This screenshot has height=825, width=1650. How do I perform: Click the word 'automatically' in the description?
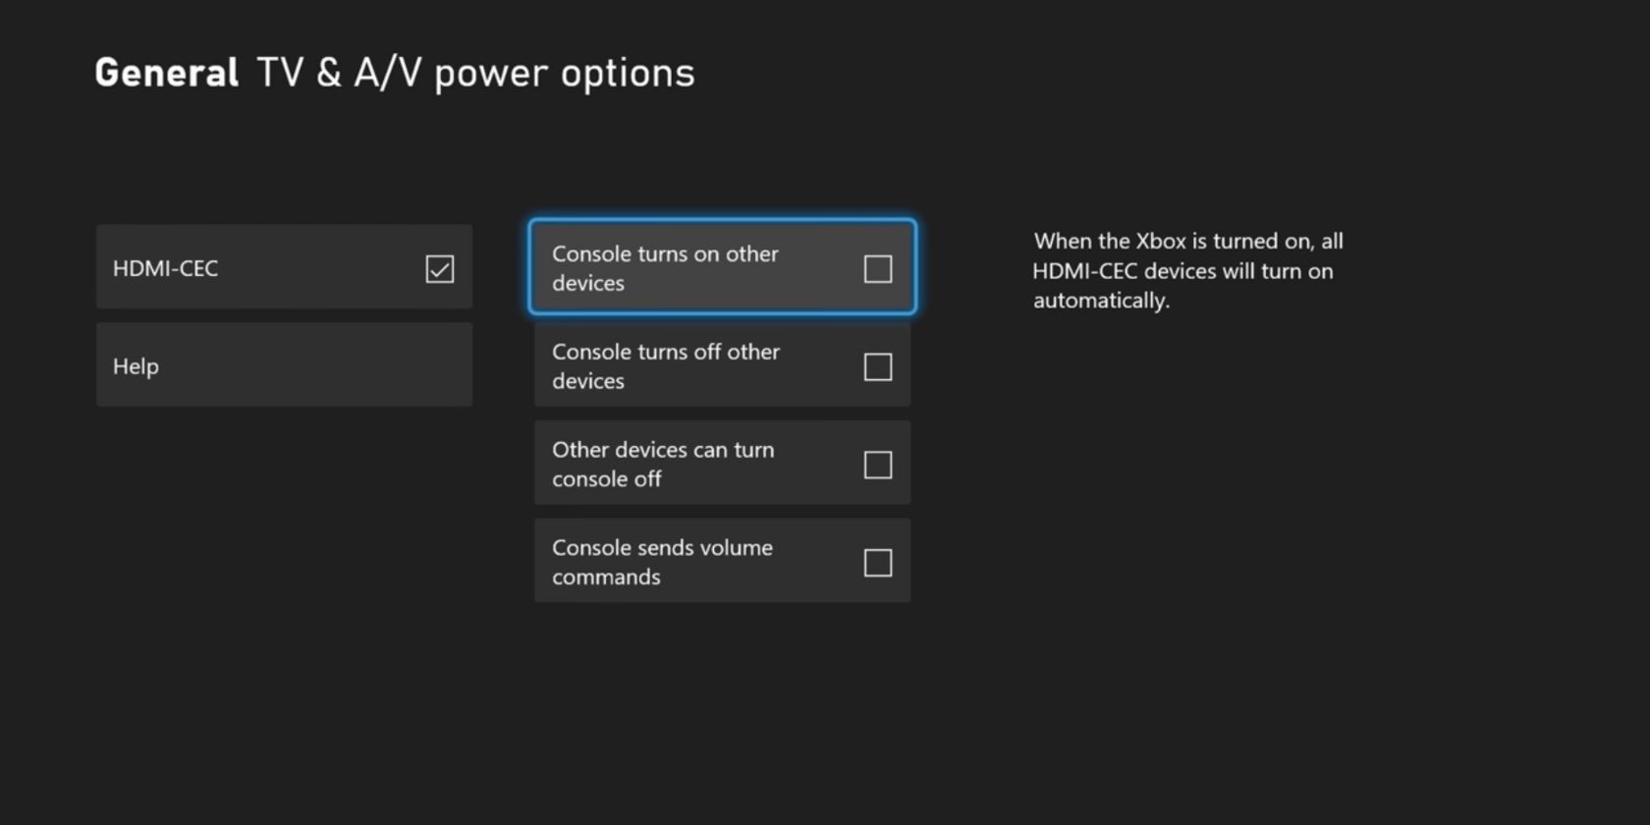point(1100,301)
